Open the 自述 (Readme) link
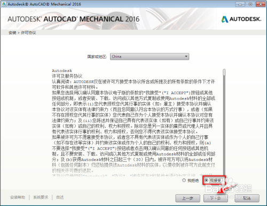 (x=60, y=197)
